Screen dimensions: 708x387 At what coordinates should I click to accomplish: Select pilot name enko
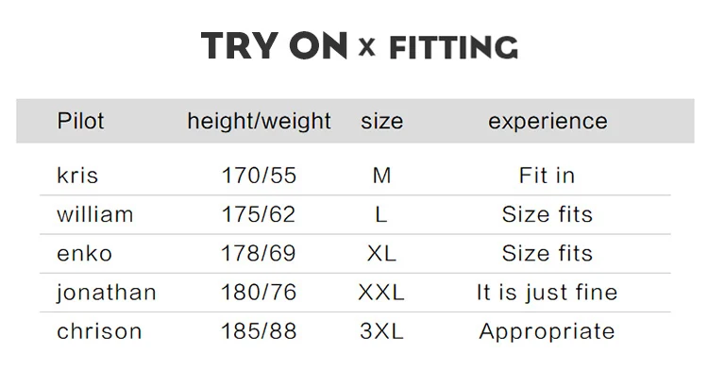point(84,253)
